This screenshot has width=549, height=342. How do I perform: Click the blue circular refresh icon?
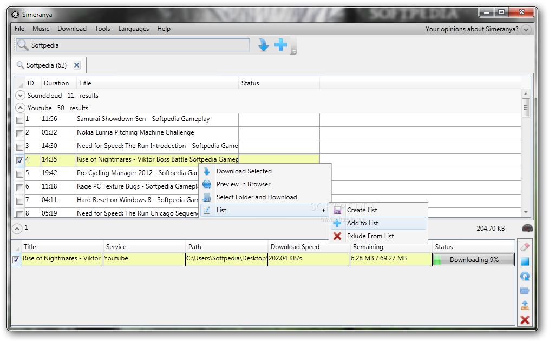(x=525, y=276)
